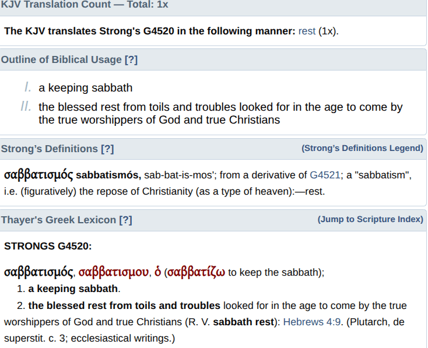428x348 pixels.
Task: Click the transliteration "sabbatismós"
Action: click(x=107, y=175)
